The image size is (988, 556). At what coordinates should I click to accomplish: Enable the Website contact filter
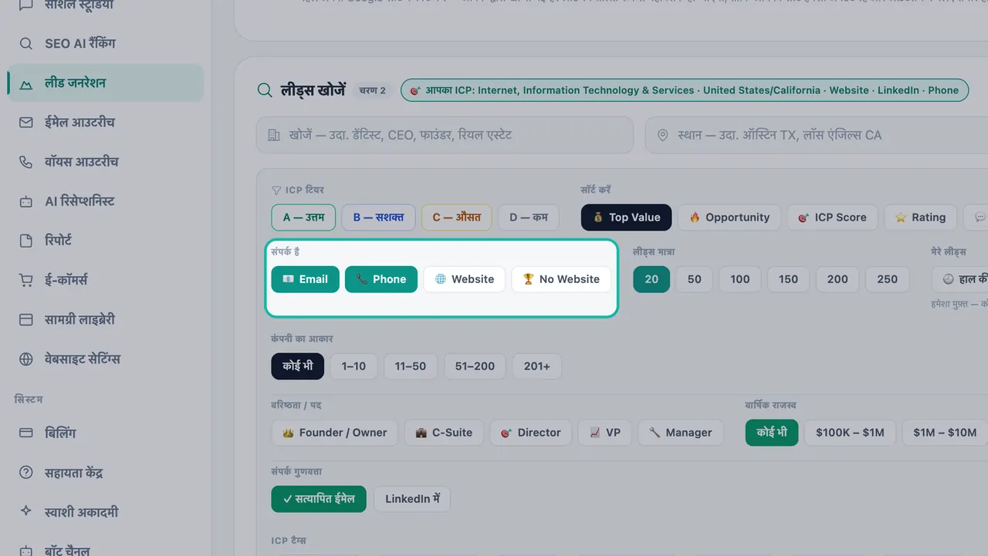click(x=464, y=279)
